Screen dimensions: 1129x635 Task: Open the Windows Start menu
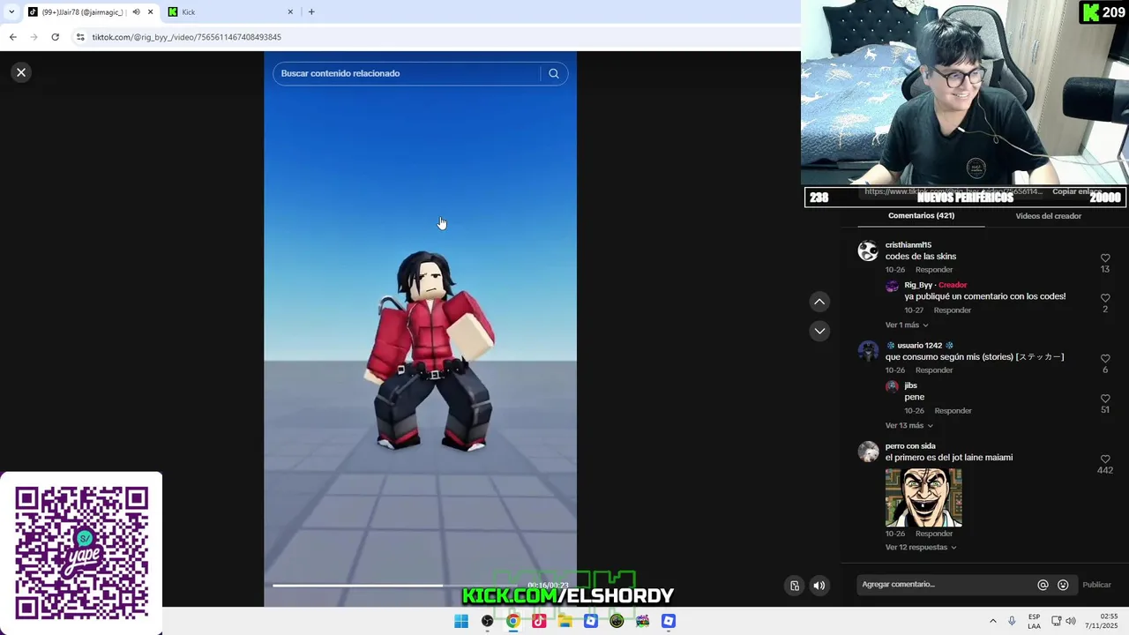tap(461, 621)
